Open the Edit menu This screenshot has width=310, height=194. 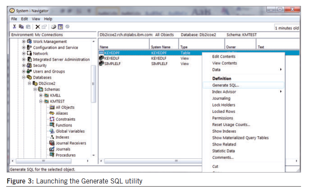pos(24,19)
